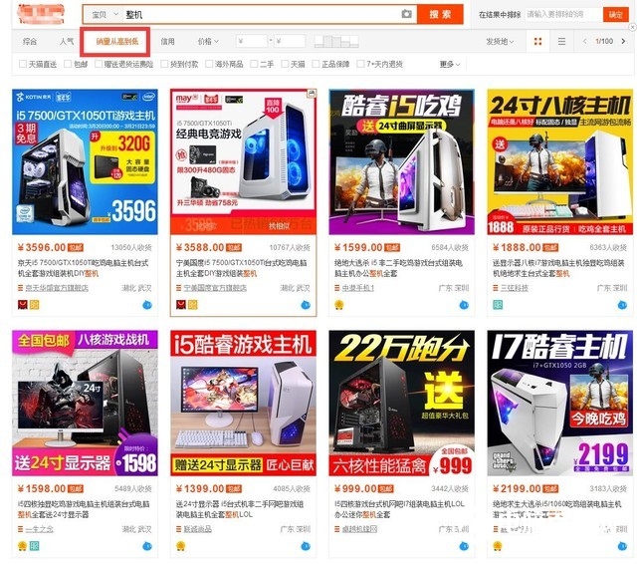637x564 pixels.
Task: Check the 货到付款 filter
Action: pos(164,64)
